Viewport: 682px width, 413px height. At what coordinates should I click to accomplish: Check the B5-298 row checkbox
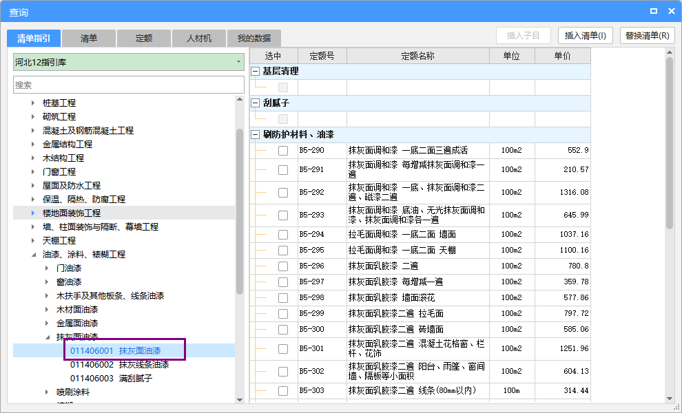(x=283, y=298)
